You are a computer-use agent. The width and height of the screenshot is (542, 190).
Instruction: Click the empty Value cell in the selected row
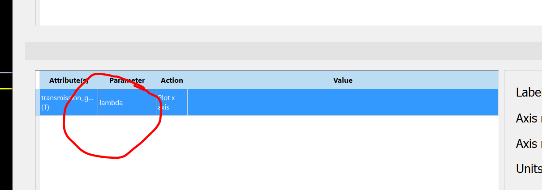click(x=343, y=102)
